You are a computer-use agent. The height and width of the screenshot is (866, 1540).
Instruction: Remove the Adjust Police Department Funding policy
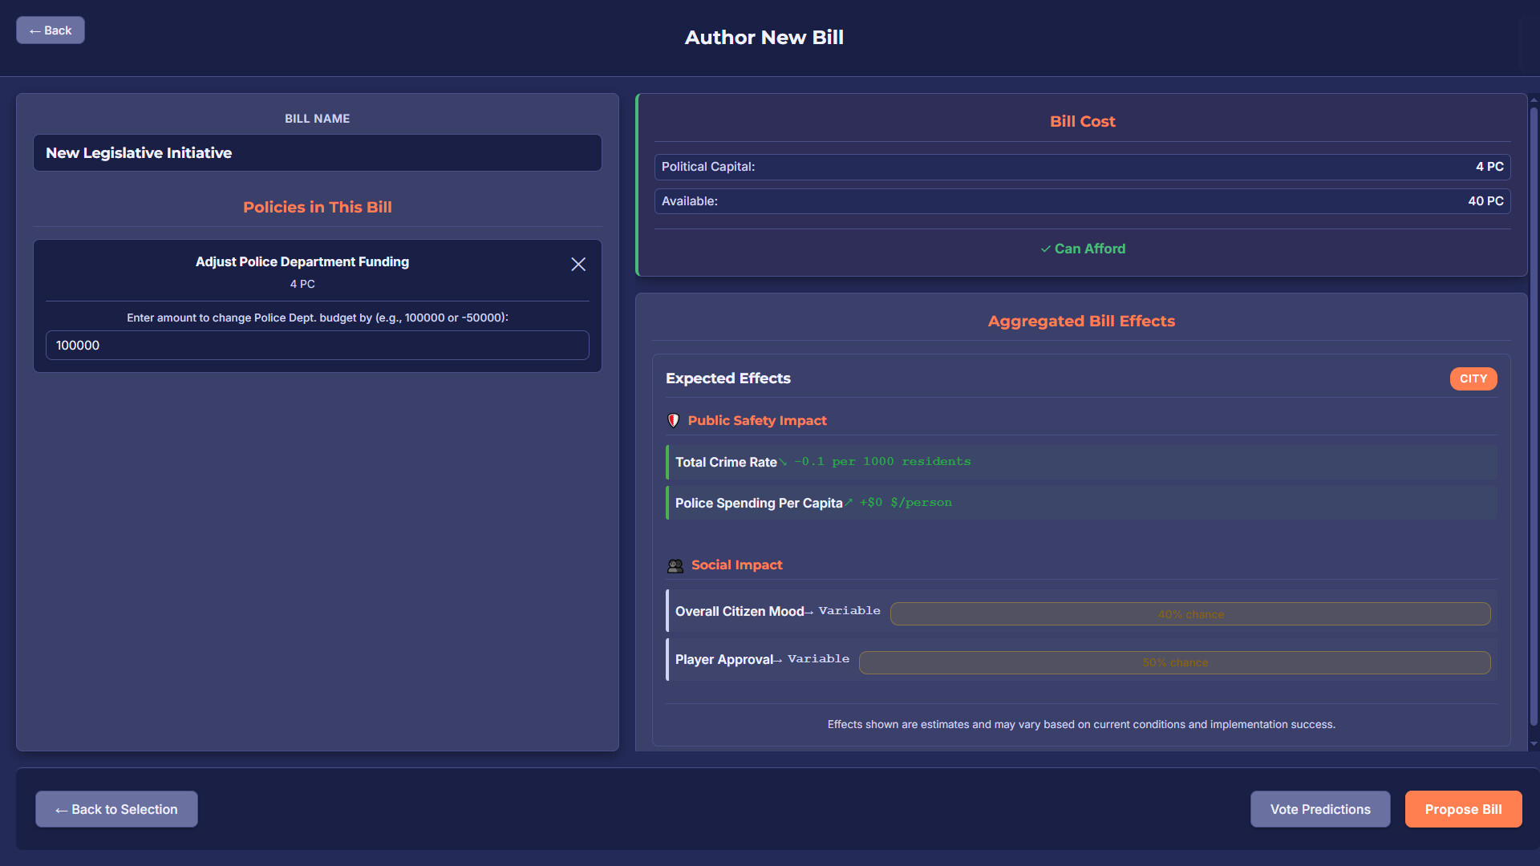(578, 264)
